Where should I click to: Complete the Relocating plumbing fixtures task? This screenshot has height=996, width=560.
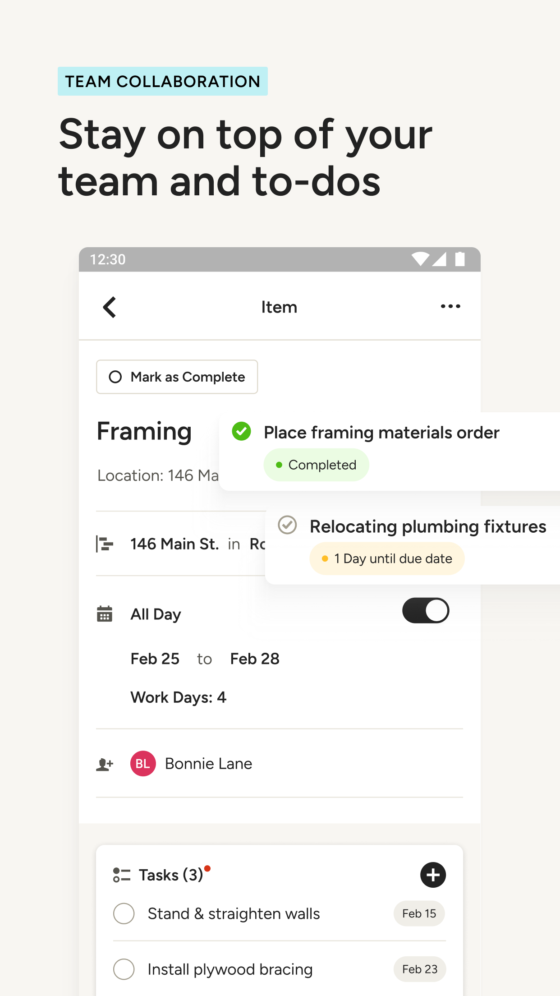click(287, 526)
